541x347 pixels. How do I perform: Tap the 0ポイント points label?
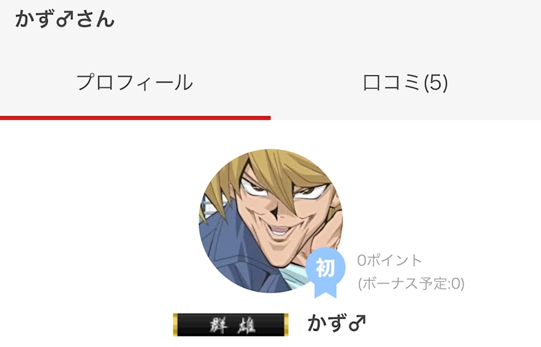(390, 261)
